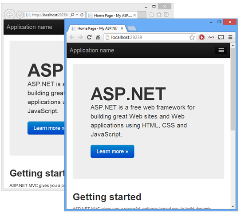Click the search magnifier in Internet Explorer address bar
This screenshot has height=213, width=241.
point(72,15)
